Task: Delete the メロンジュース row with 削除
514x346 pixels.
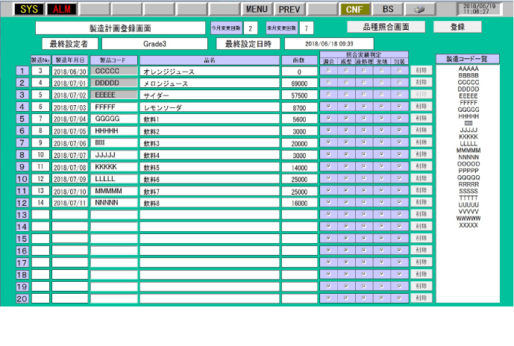Action: (x=421, y=82)
